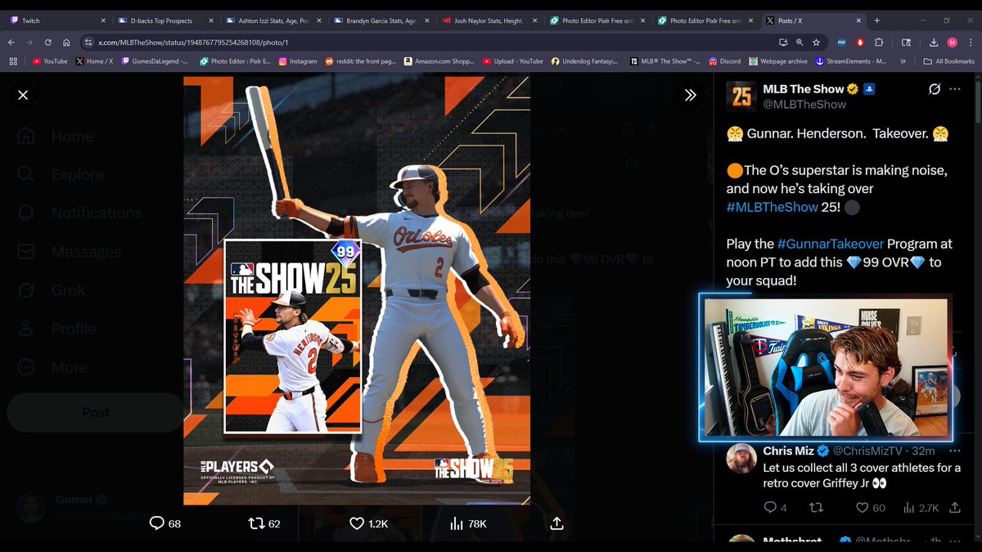Open the #MLBTheShow hashtag

click(x=773, y=207)
